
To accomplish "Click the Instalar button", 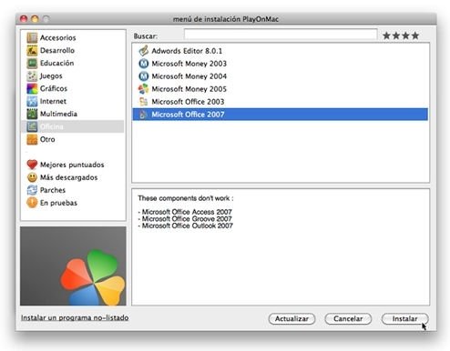I will point(404,319).
